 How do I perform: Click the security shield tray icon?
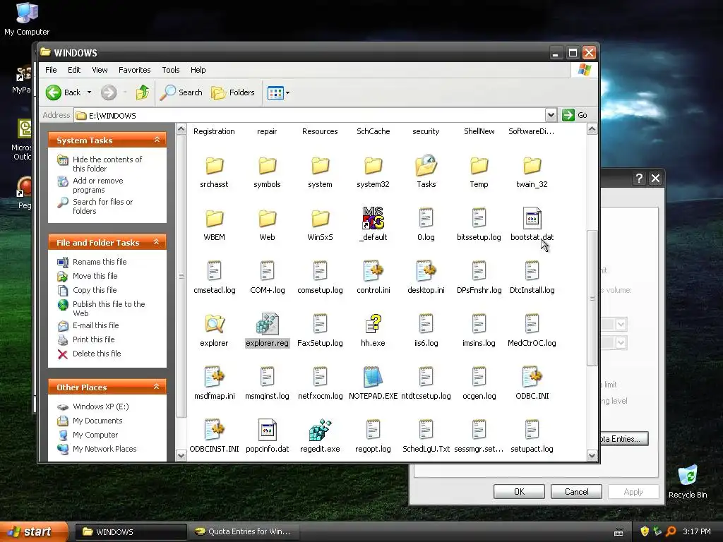[644, 531]
